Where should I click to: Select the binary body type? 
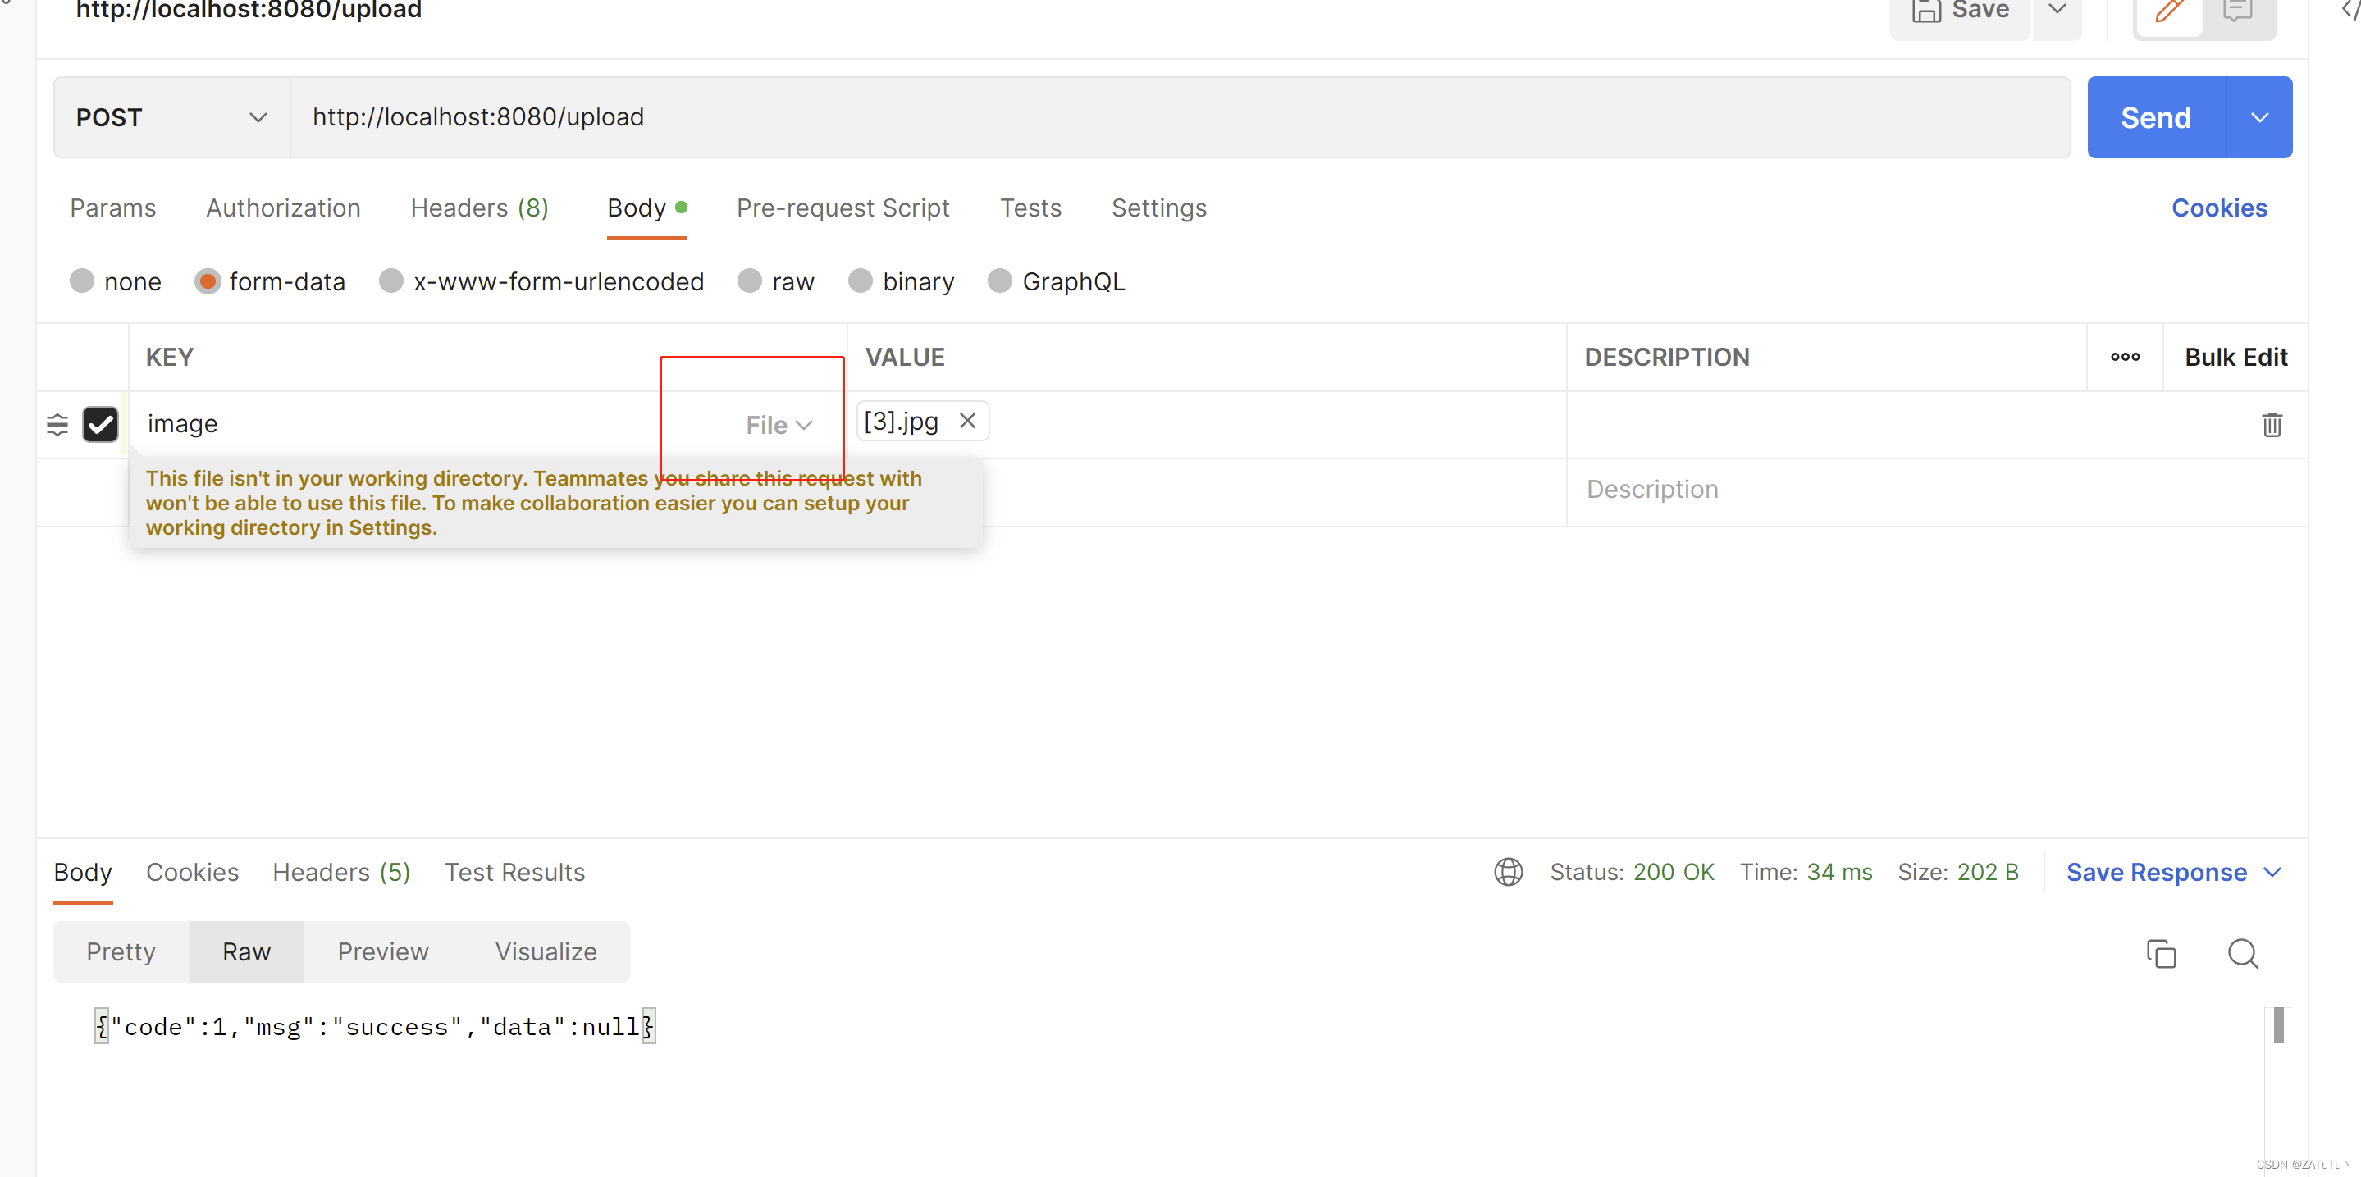click(901, 281)
